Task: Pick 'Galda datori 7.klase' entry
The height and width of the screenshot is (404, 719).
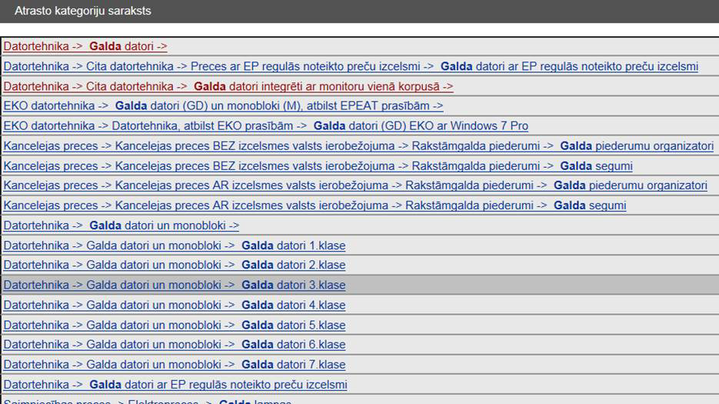Action: coord(175,365)
